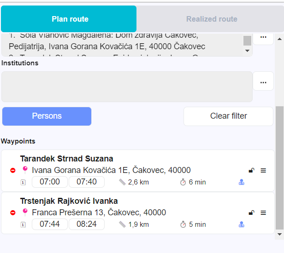The width and height of the screenshot is (284, 253).
Task: Click the Clear filter button
Action: (228, 116)
